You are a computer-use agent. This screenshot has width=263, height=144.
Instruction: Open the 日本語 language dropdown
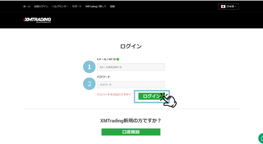pyautogui.click(x=229, y=6)
